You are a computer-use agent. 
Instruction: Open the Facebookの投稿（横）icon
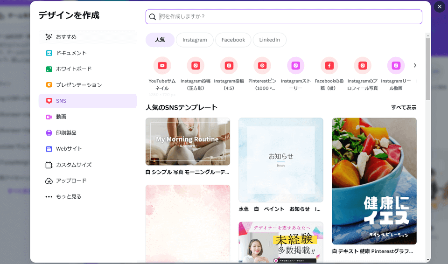click(x=329, y=65)
